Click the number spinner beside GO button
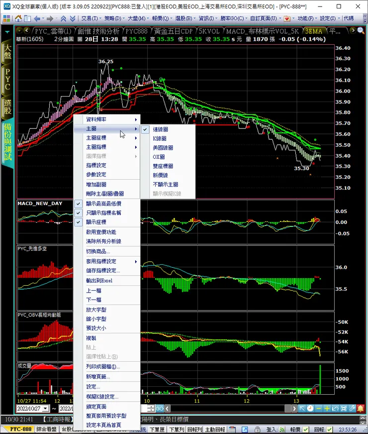 [151, 408]
